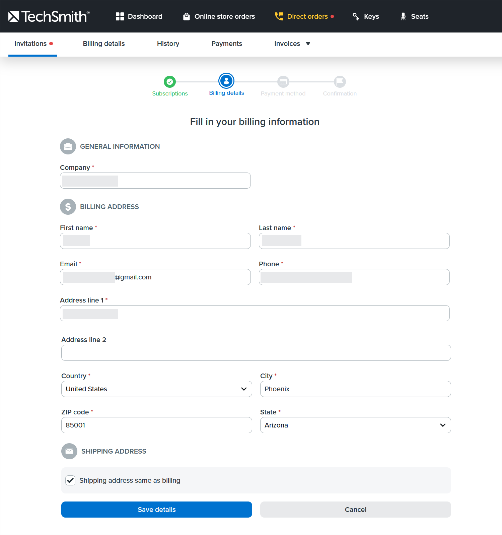This screenshot has height=535, width=502.
Task: Expand the Invoices dropdown arrow
Action: [308, 44]
